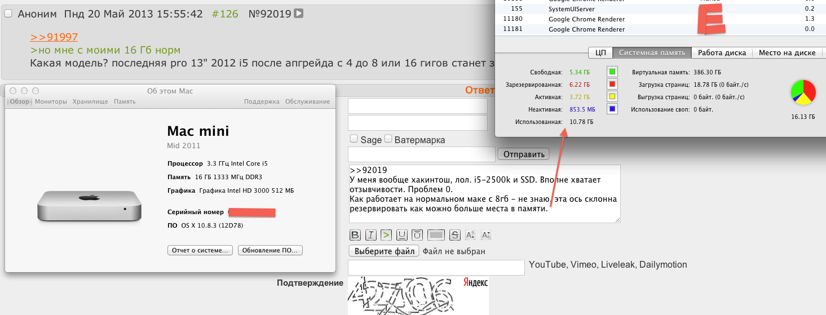Apply italic formatting with the I icon
The image size is (826, 315).
coord(370,235)
